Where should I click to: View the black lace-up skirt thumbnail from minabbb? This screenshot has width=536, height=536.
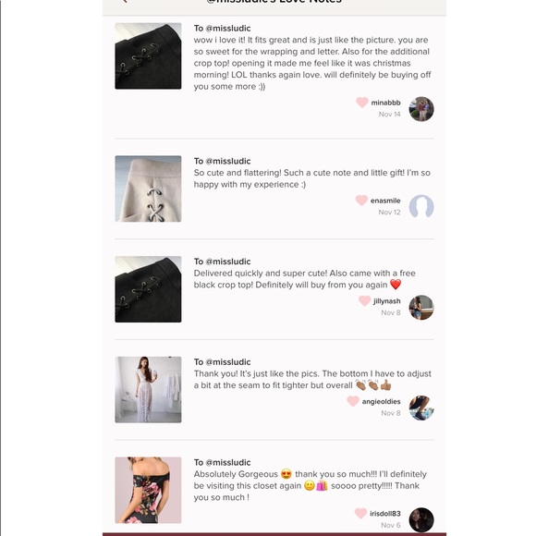148,56
